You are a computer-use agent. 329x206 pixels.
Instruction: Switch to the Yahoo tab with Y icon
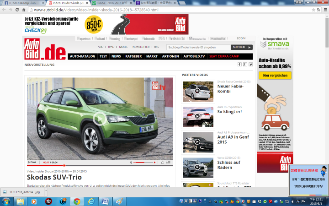point(156,3)
